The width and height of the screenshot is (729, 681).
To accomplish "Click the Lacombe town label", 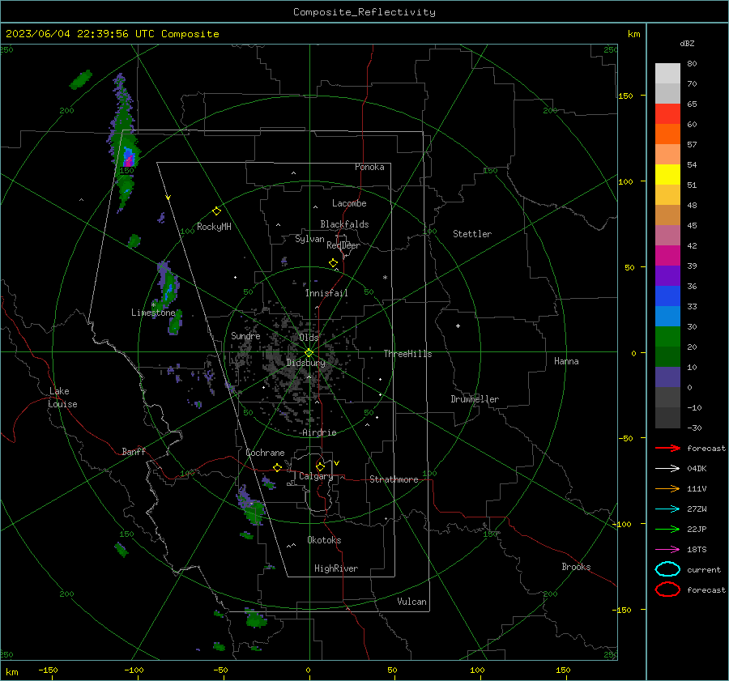I will (349, 203).
